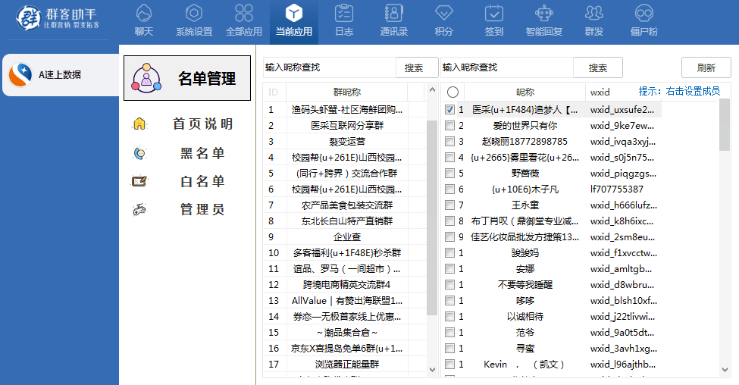
Task: Click the 群客助手 logo
Action: point(58,18)
